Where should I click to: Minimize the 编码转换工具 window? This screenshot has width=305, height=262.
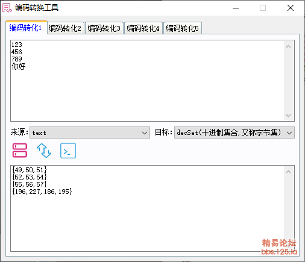click(x=236, y=8)
